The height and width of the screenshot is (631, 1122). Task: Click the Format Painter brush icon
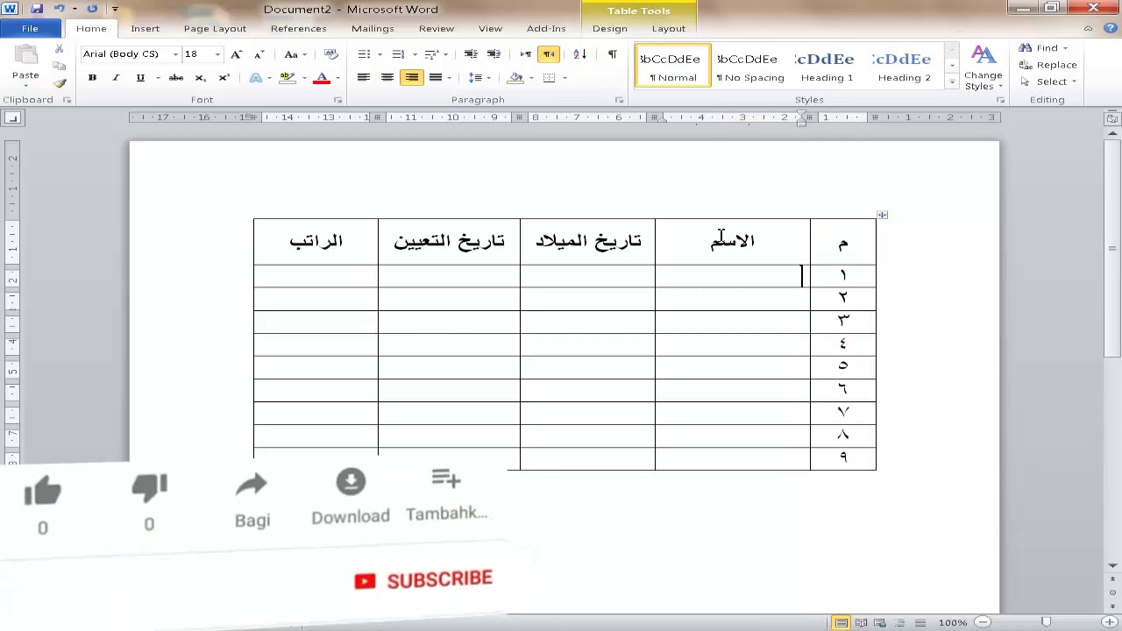click(x=59, y=83)
